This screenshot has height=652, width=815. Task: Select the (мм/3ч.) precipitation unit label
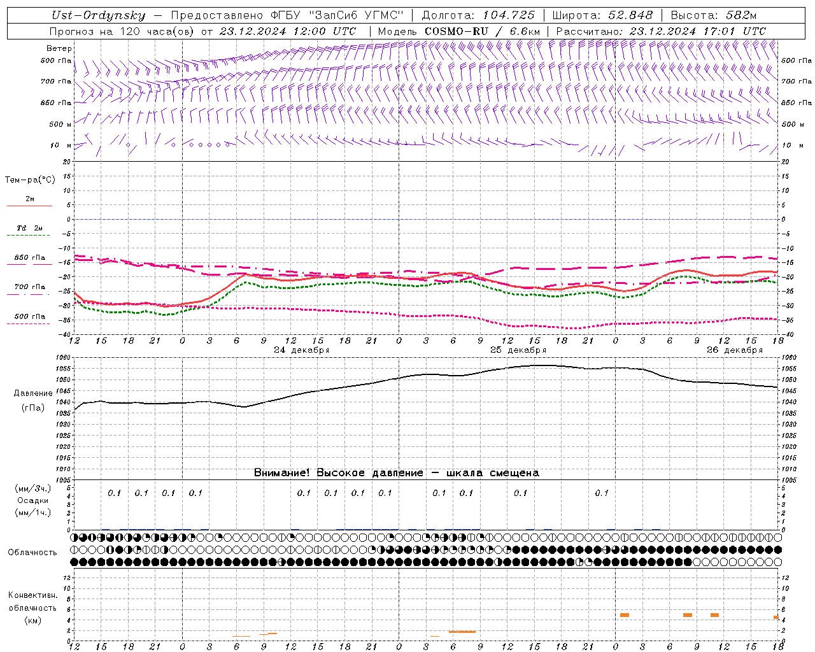click(32, 488)
